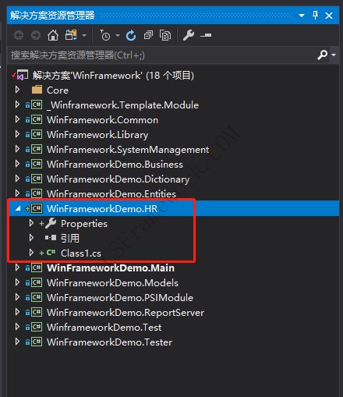
Task: Expand the Core folder node
Action: pos(17,90)
